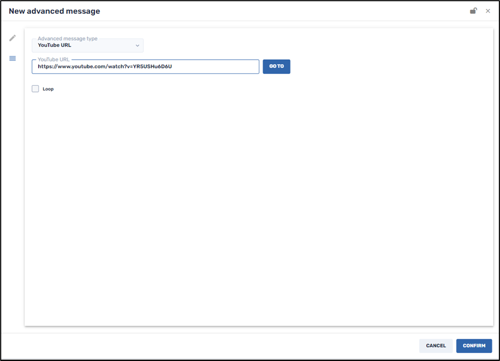Screen dimensions: 500x361
Task: Click the empty white content panel
Action: coord(258,211)
